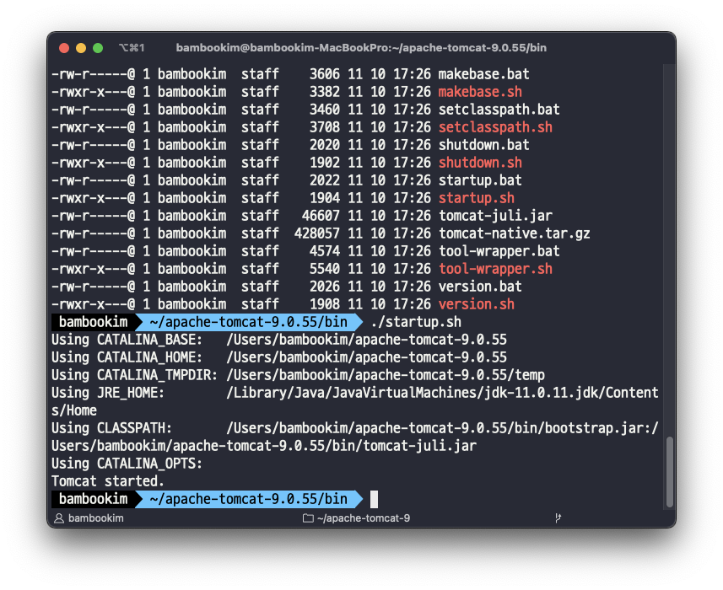Click the red file name tool-wrapper.sh
Image resolution: width=723 pixels, height=590 pixels.
[495, 269]
